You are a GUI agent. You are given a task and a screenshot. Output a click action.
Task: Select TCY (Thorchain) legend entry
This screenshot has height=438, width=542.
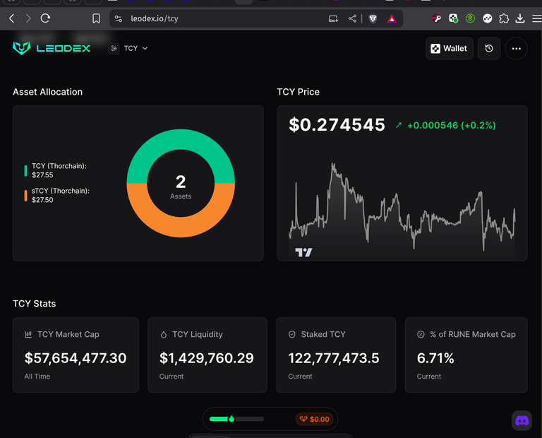point(56,170)
